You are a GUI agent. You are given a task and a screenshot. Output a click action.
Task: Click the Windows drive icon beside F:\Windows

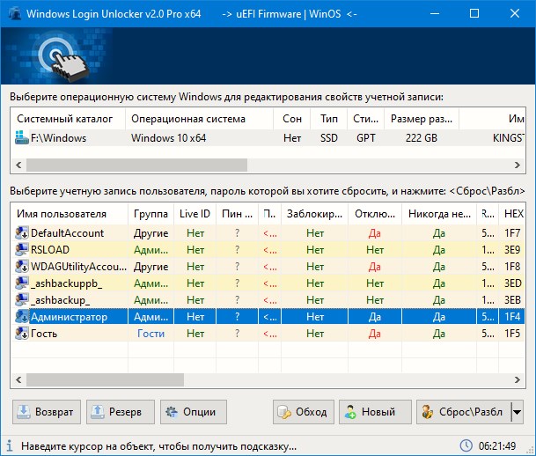click(x=21, y=138)
